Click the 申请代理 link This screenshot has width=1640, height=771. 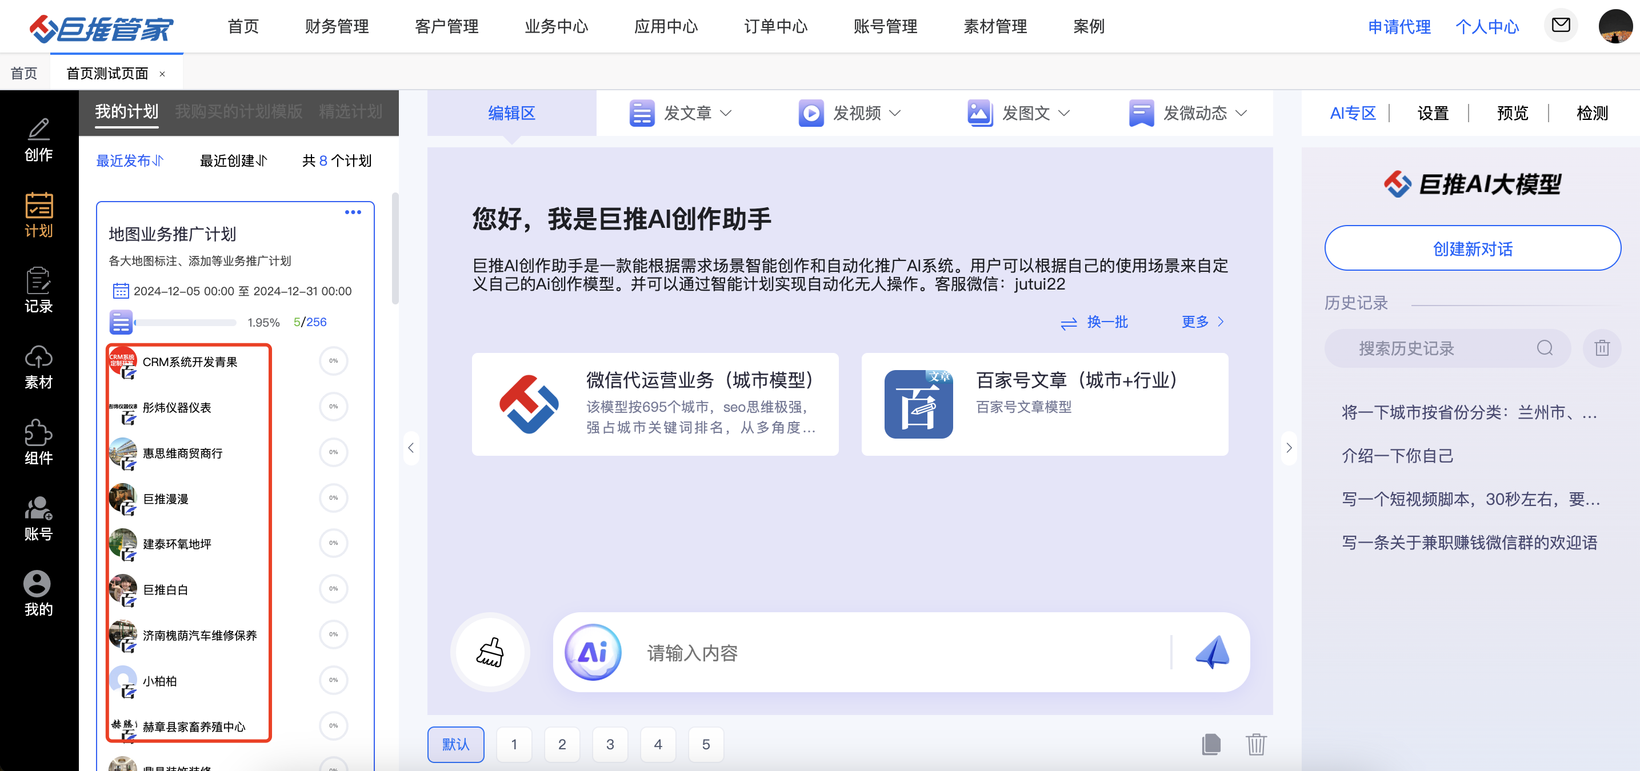[1399, 27]
